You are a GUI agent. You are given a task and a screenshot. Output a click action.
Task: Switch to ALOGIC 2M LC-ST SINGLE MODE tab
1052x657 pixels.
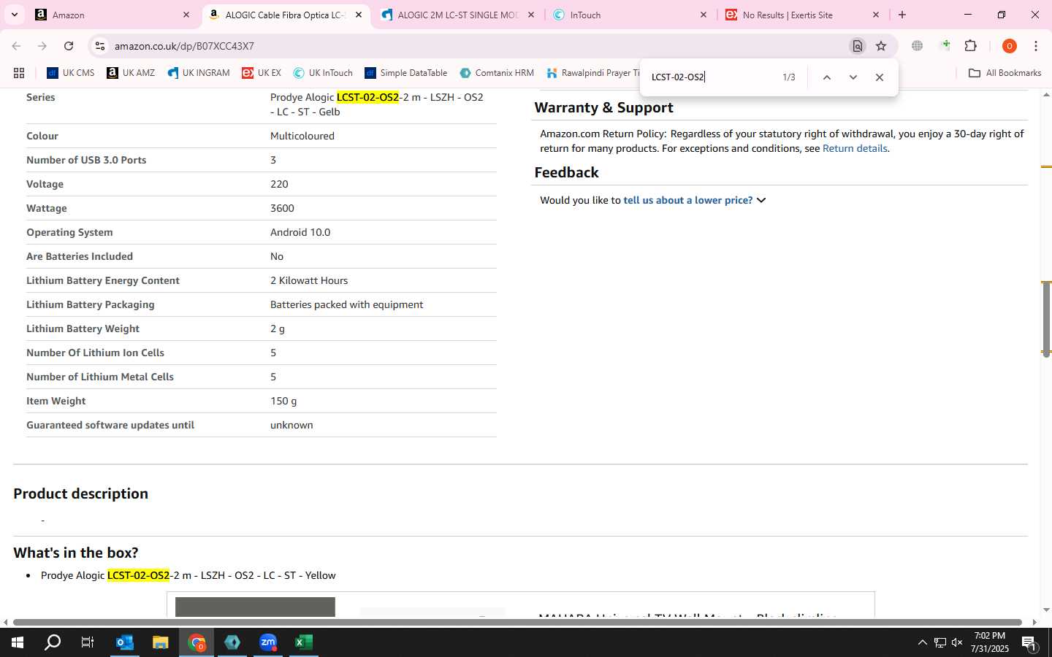[458, 15]
